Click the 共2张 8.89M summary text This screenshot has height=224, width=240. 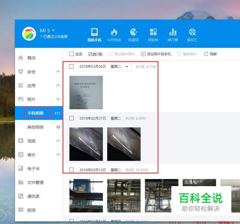pyautogui.click(x=136, y=118)
